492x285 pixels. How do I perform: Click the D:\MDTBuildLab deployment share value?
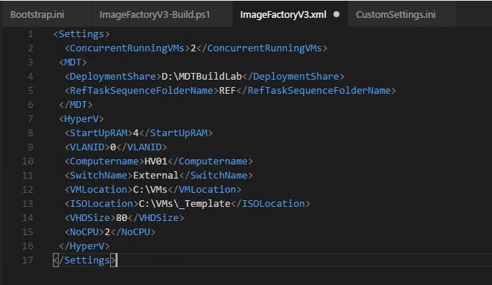(202, 77)
